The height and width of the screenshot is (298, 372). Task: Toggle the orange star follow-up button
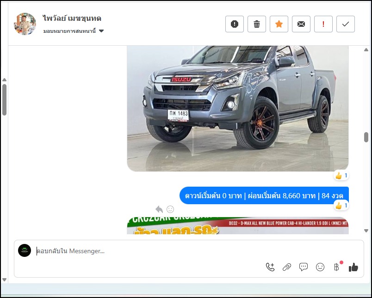(279, 24)
